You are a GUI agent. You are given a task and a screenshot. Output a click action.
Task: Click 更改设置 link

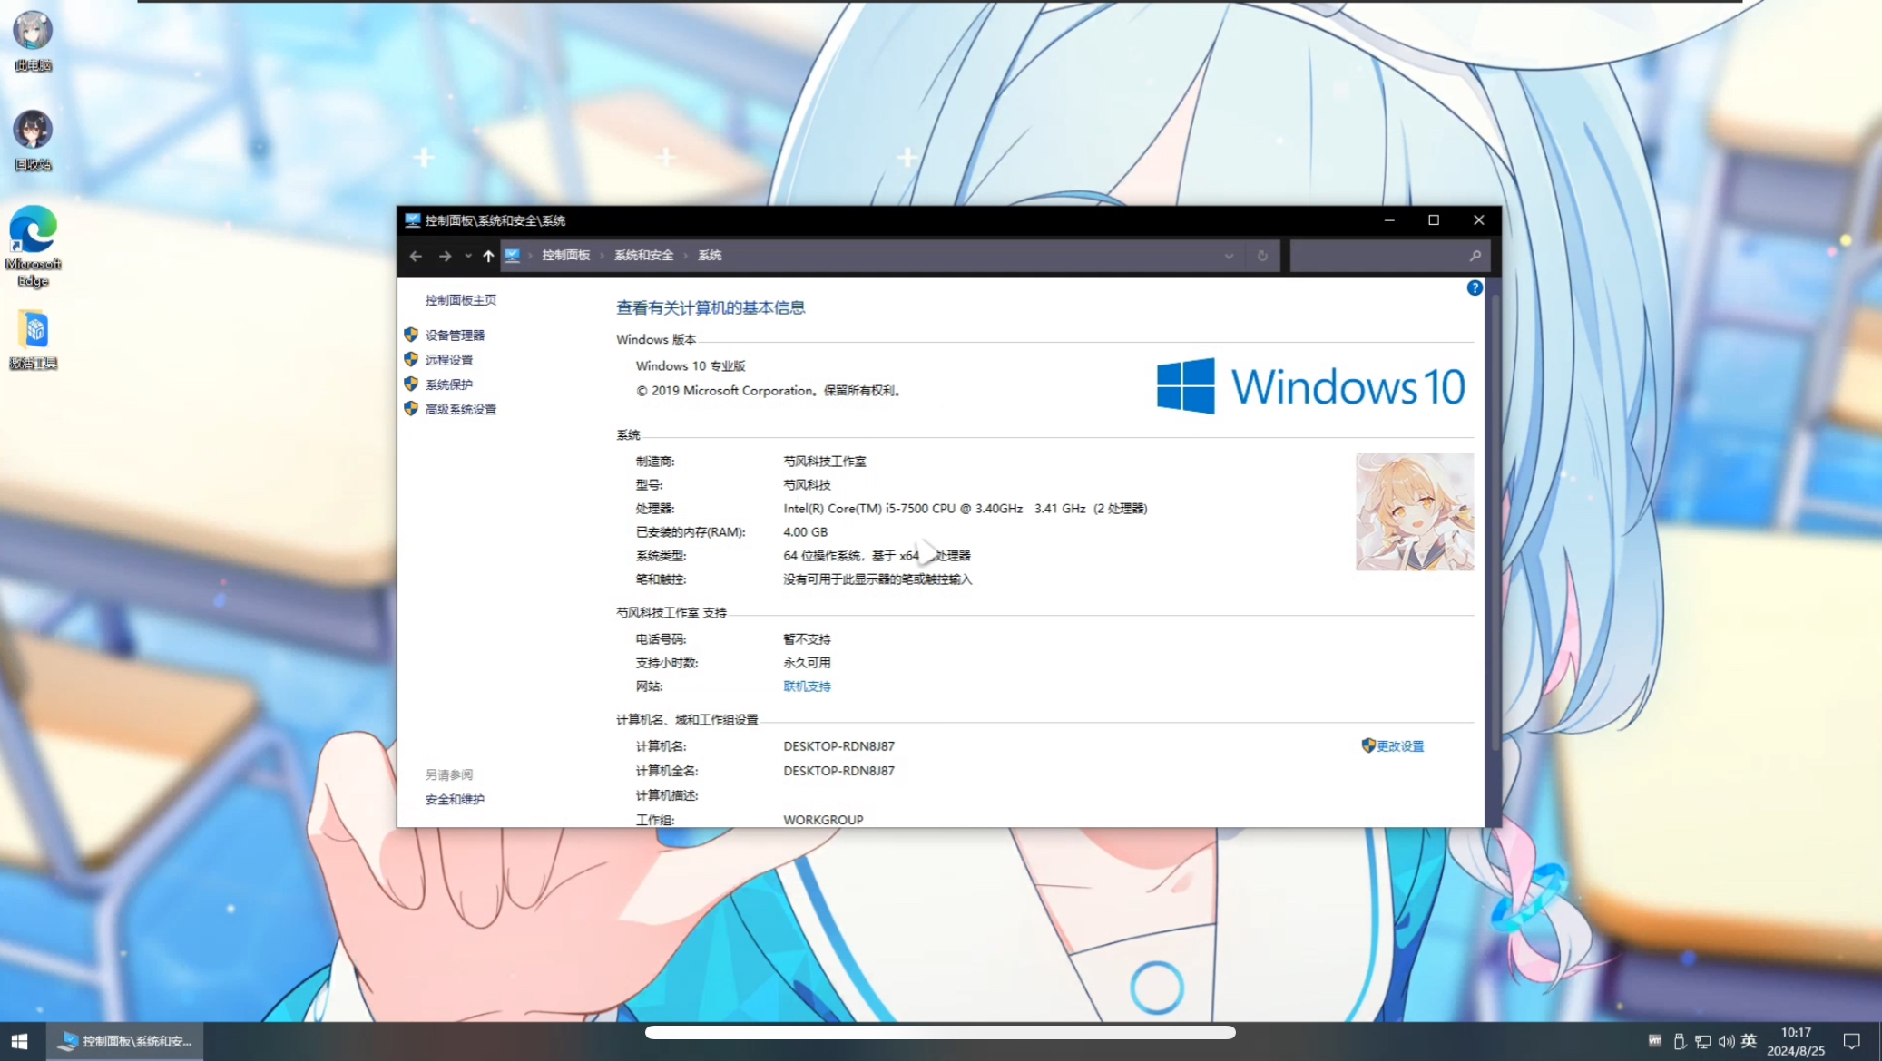point(1400,746)
